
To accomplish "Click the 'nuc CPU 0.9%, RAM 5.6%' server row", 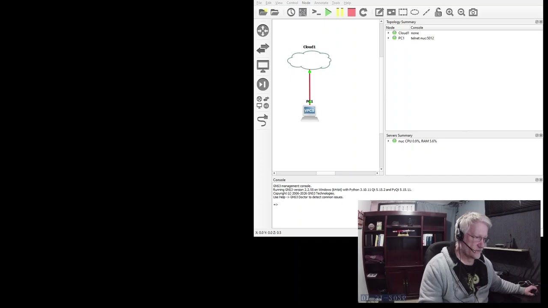I will pyautogui.click(x=417, y=141).
